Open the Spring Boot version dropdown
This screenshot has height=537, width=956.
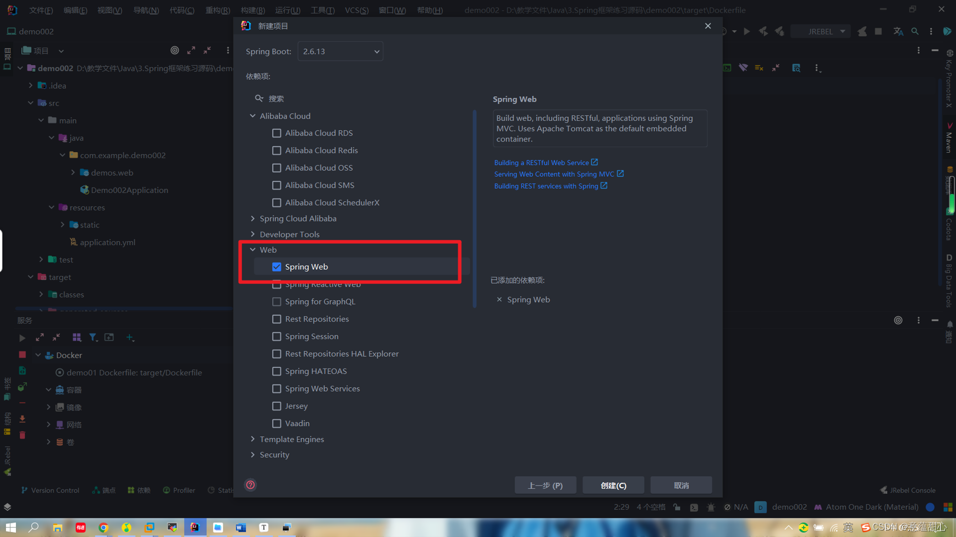[x=340, y=51]
